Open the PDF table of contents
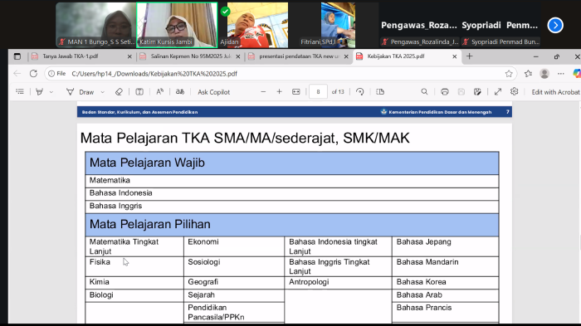 (x=20, y=91)
